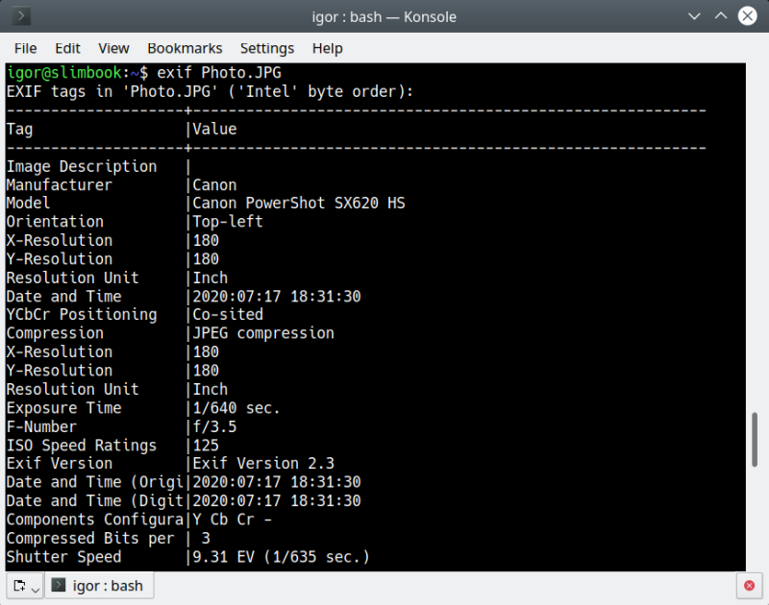Click the maximize arrow in the title bar

coord(720,16)
